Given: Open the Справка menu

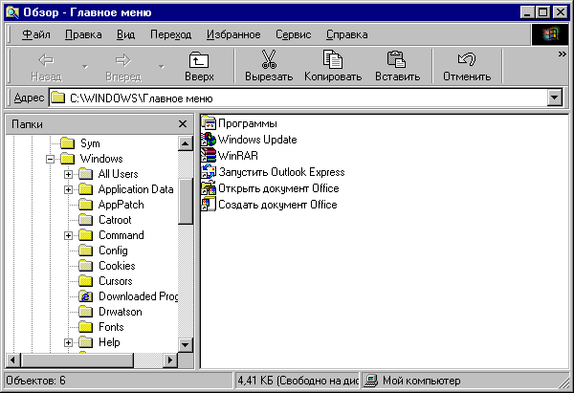Looking at the screenshot, I should tap(346, 34).
